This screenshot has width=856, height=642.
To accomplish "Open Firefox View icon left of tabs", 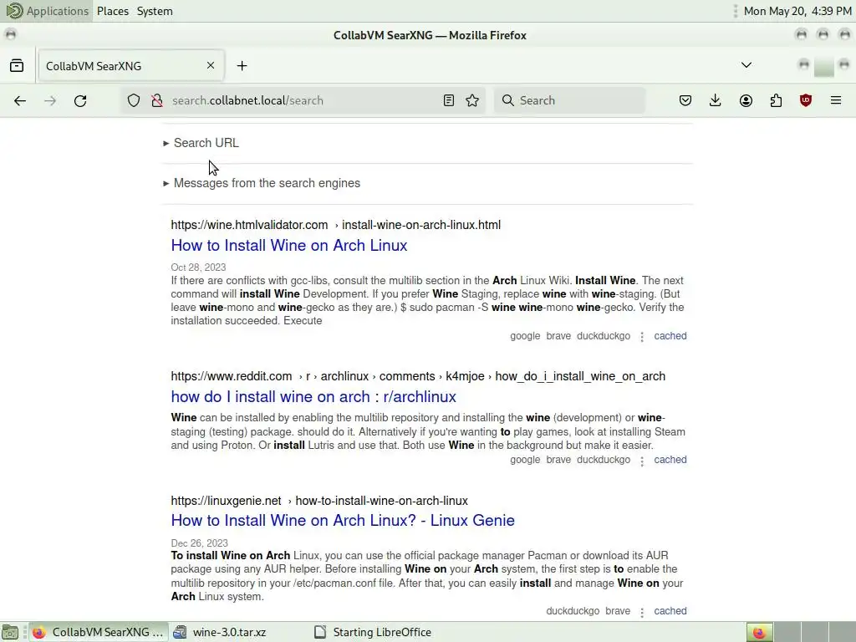I will (17, 65).
